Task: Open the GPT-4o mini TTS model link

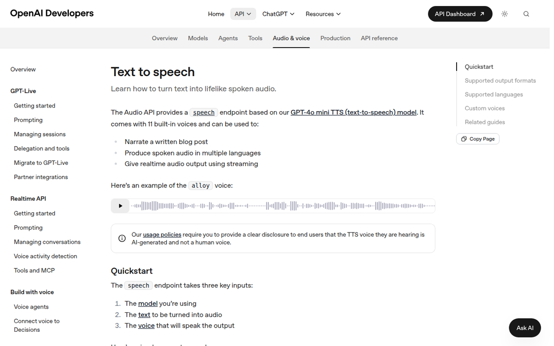Action: pyautogui.click(x=354, y=112)
